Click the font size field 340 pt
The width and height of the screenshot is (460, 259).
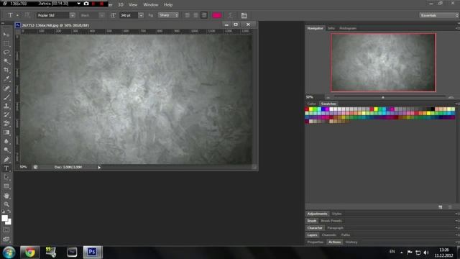click(128, 15)
